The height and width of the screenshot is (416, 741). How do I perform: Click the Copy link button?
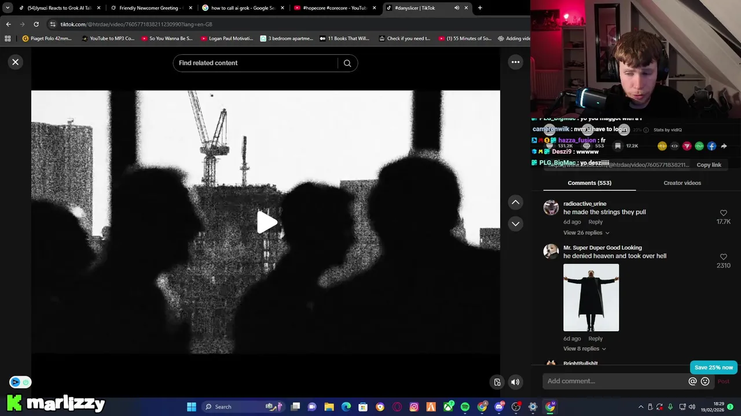point(709,165)
